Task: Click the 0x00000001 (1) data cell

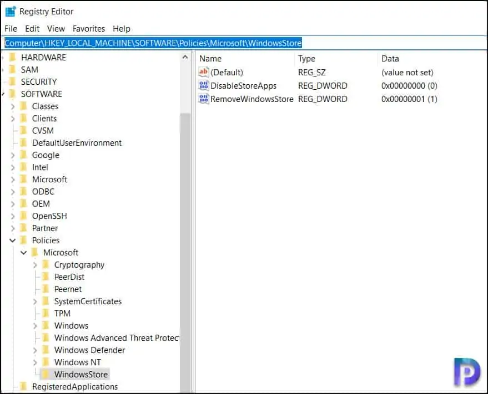Action: click(x=409, y=99)
